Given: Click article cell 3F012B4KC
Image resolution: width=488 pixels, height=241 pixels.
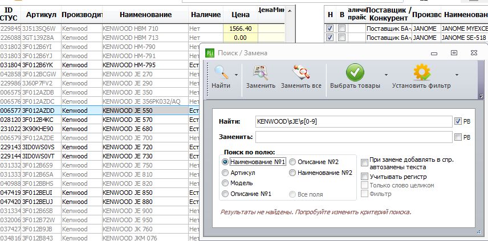Looking at the screenshot, I should point(41,120).
